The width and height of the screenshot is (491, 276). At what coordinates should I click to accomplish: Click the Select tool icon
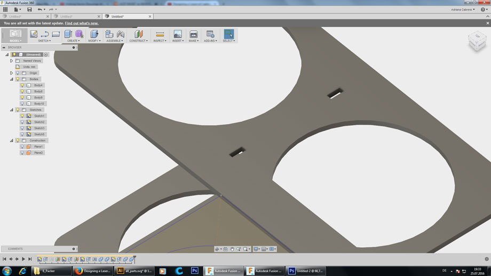(228, 34)
